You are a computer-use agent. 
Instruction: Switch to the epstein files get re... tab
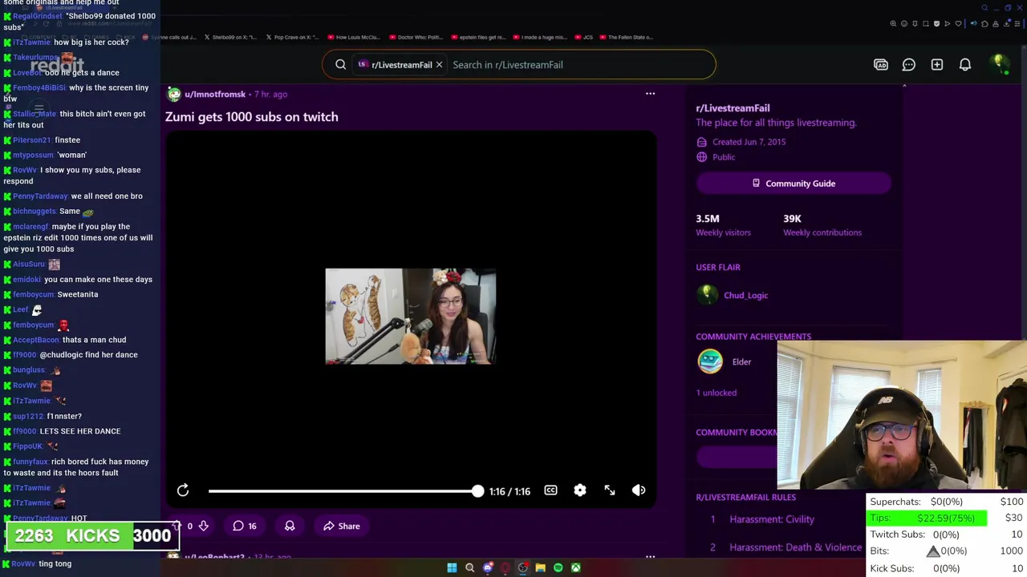tap(477, 37)
